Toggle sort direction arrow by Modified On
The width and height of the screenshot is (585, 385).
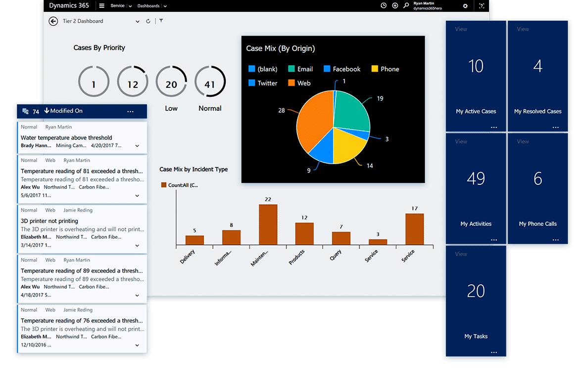coord(47,111)
